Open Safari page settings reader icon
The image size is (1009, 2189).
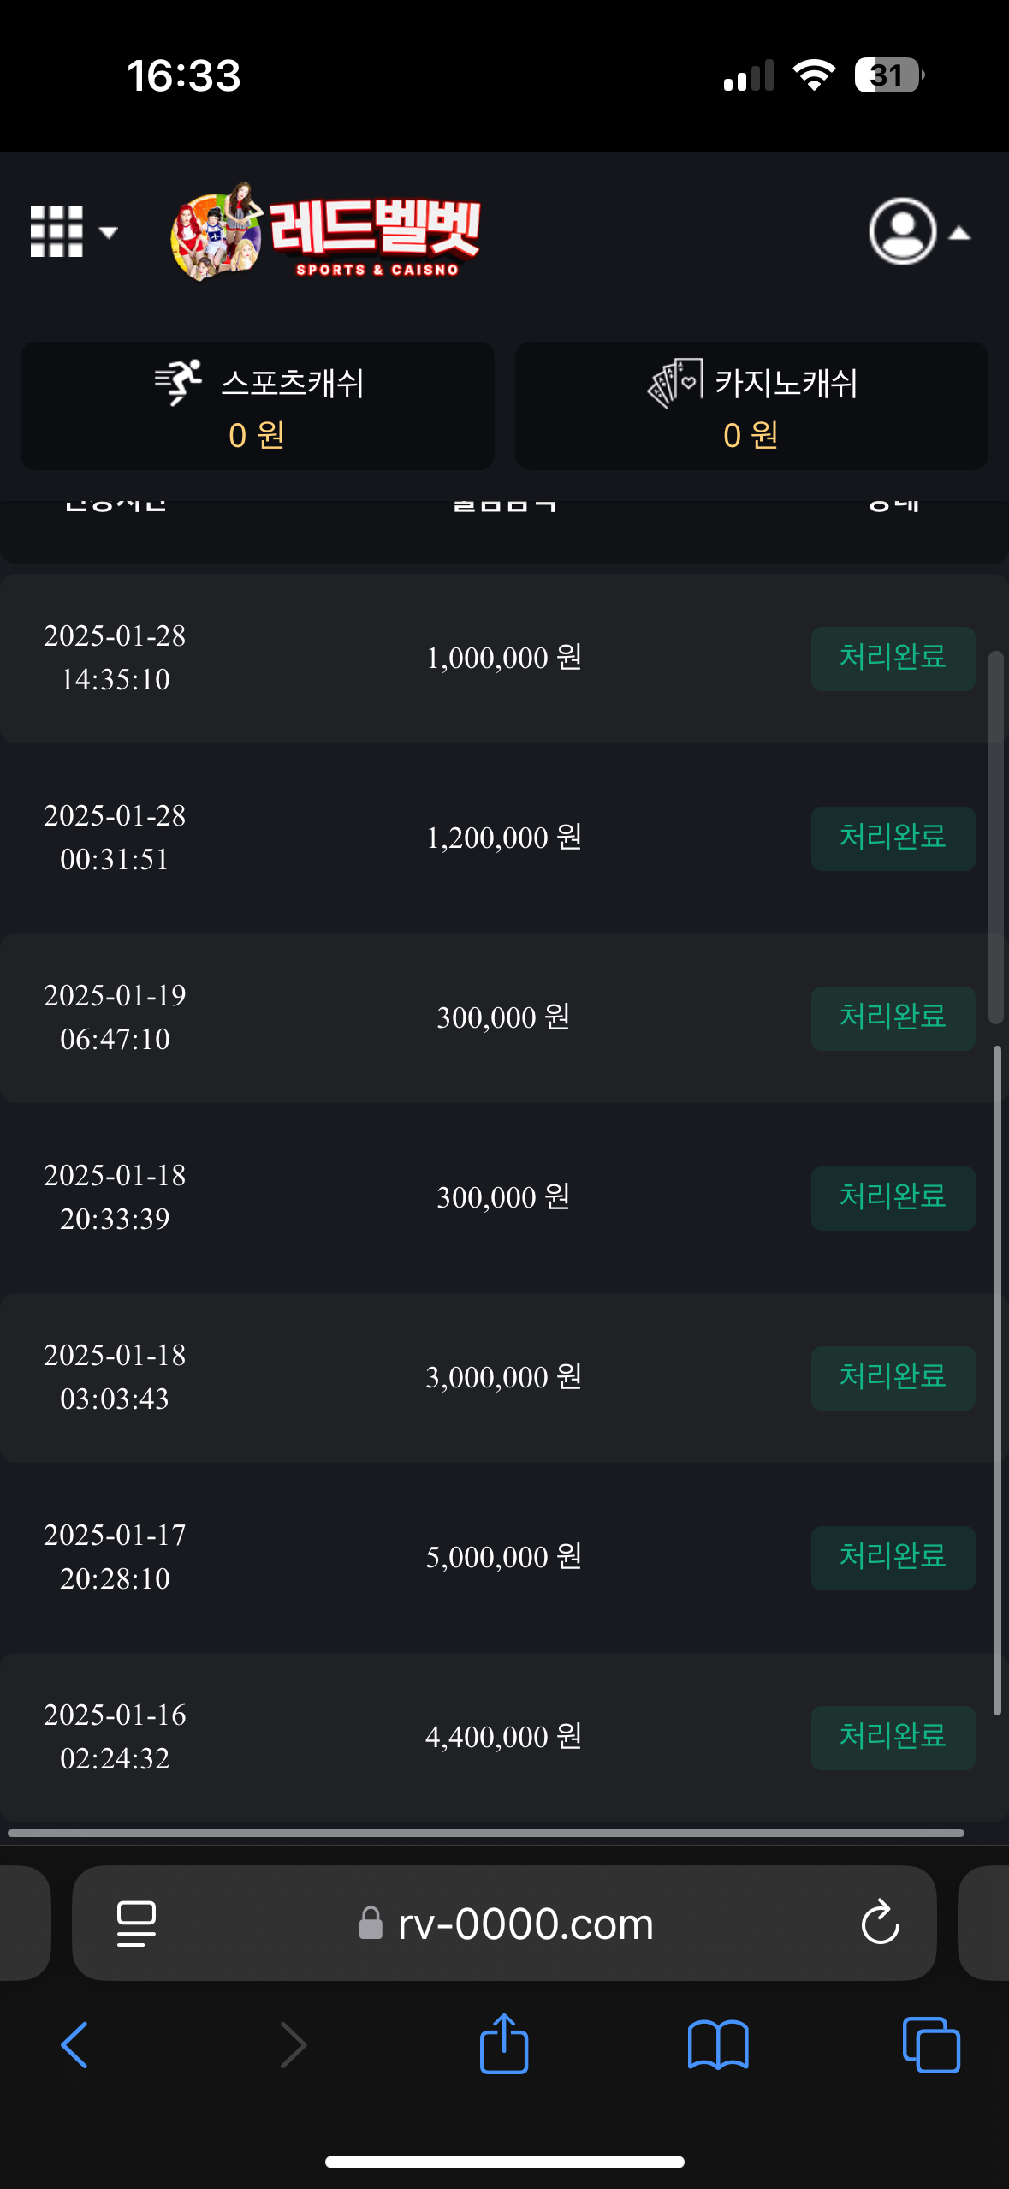point(136,1924)
